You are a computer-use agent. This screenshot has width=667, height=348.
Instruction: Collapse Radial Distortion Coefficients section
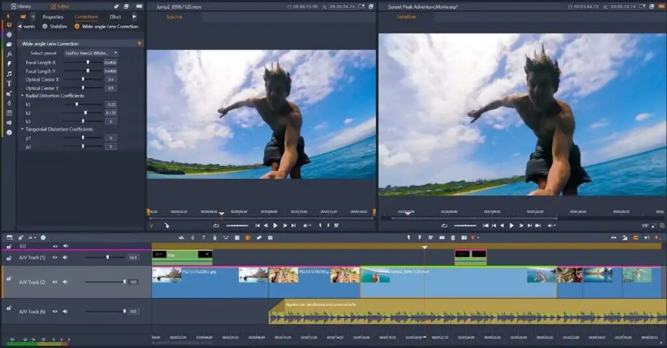click(23, 96)
